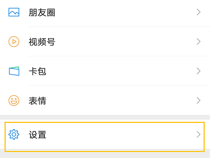Screen dimensions: 211x158
Task: Click the chevron beside 卡包
Action: tap(198, 71)
